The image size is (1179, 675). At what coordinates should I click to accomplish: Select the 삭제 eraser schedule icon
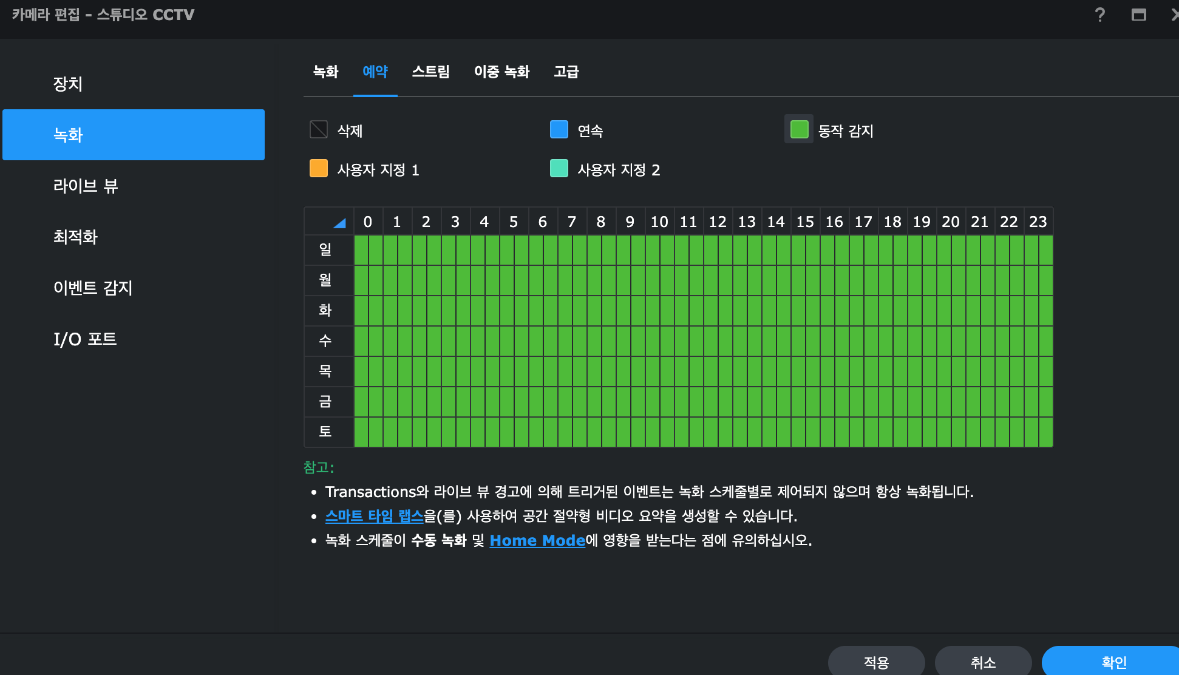319,129
